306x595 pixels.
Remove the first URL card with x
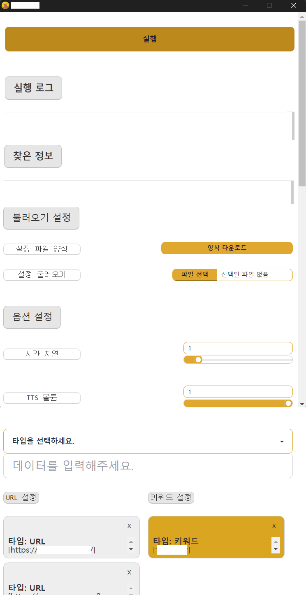click(x=129, y=526)
